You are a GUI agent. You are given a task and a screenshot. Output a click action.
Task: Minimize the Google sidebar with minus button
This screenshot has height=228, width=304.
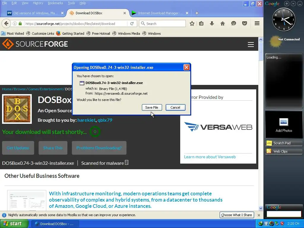[x=300, y=4]
